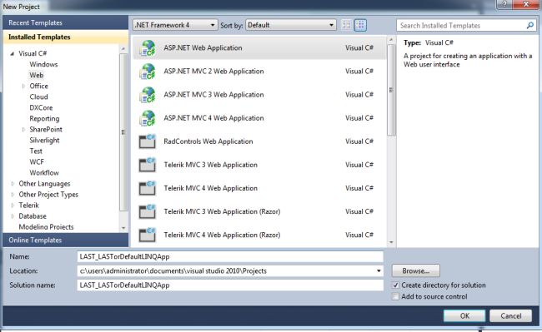Expand the Other Project Types node
The width and height of the screenshot is (542, 332).
13,195
